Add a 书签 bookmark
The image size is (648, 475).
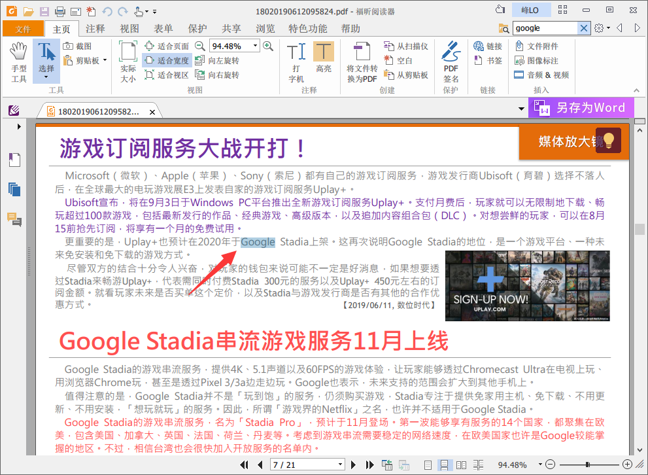point(488,61)
